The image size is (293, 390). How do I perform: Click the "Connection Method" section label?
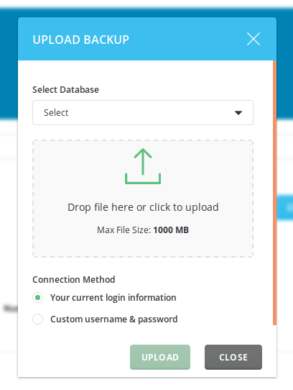tap(74, 280)
